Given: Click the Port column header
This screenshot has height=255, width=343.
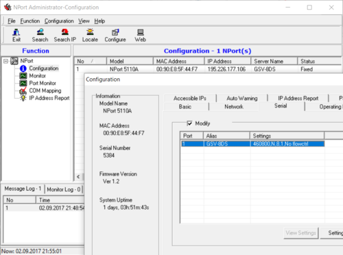Looking at the screenshot, I should [x=191, y=136].
